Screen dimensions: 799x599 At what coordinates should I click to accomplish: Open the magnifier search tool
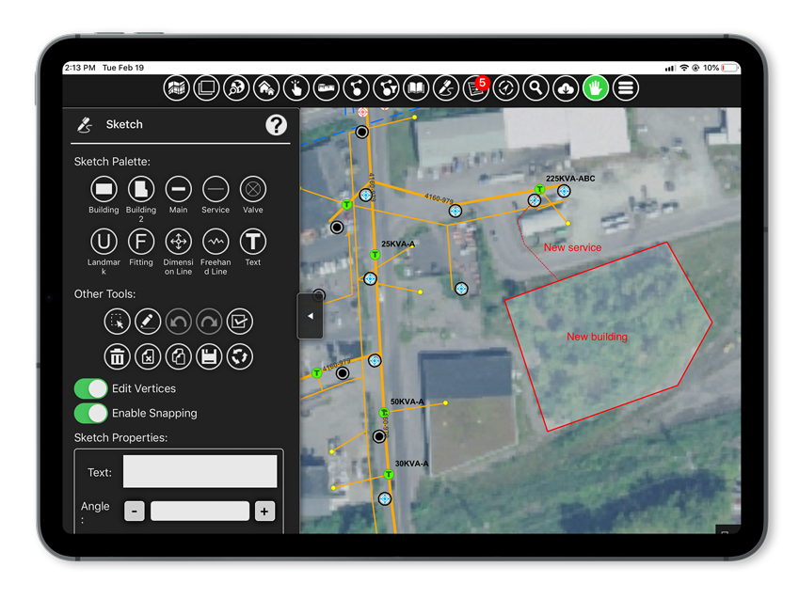(x=535, y=88)
